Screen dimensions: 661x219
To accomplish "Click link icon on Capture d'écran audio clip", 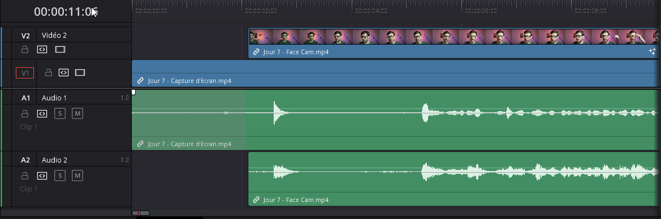I will pyautogui.click(x=141, y=144).
